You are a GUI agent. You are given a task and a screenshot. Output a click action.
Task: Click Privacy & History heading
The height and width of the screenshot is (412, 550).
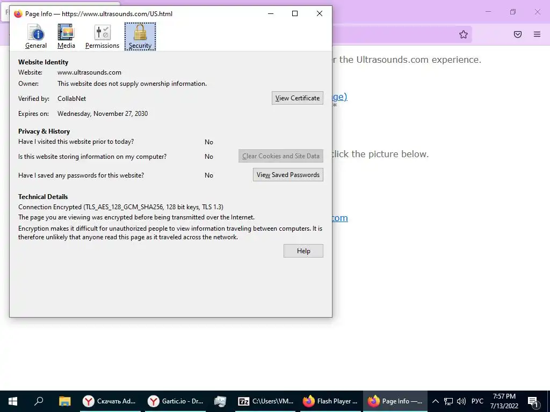(x=44, y=131)
